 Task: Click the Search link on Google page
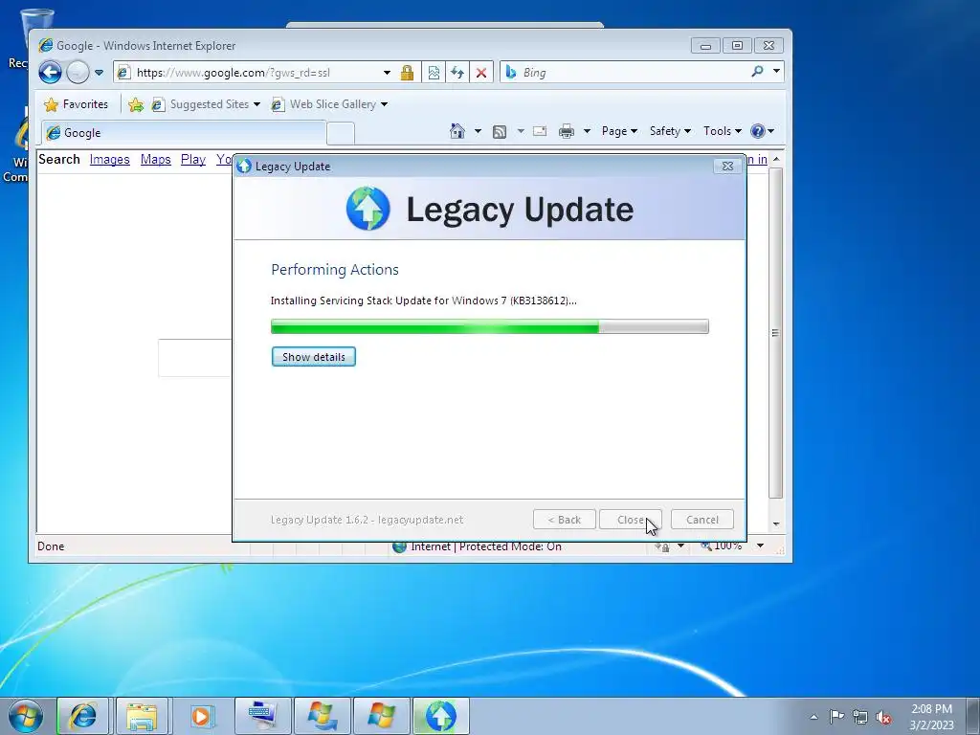pyautogui.click(x=59, y=160)
